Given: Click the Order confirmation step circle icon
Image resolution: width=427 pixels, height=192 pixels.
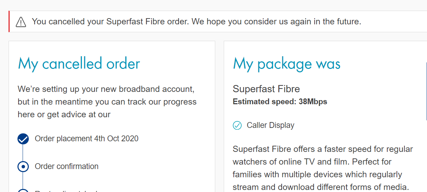Looking at the screenshot, I should (23, 167).
